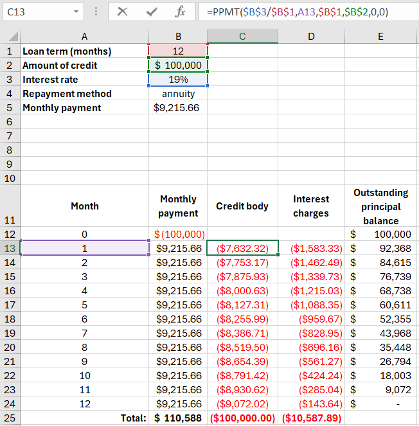Viewport: 419px width, 426px height.
Task: Select cell with ($7,753.17)
Action: (x=242, y=262)
